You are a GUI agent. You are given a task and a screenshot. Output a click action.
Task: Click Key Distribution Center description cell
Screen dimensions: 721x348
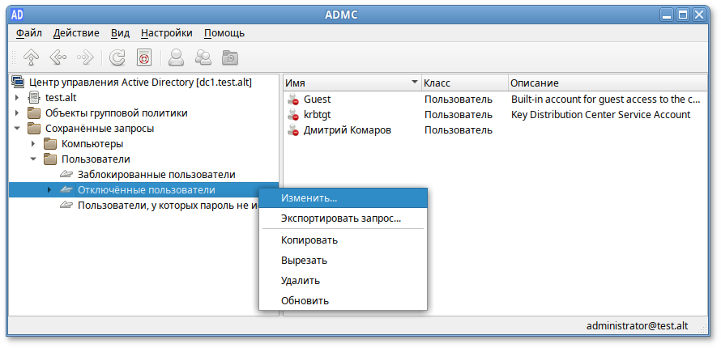[x=600, y=115]
